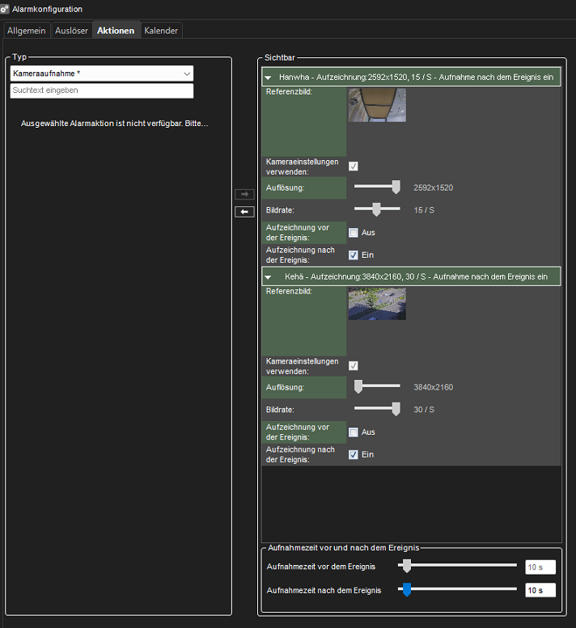Click the Hanwha Bildrate slider handle
576x628 pixels.
[376, 209]
